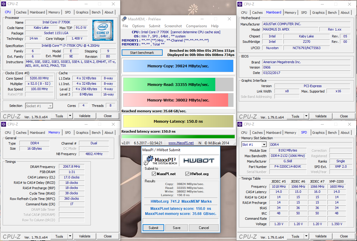357x241 pixels.
Task: Click the NB Frequency 4802.4 MHz value
Action: click(x=94, y=154)
